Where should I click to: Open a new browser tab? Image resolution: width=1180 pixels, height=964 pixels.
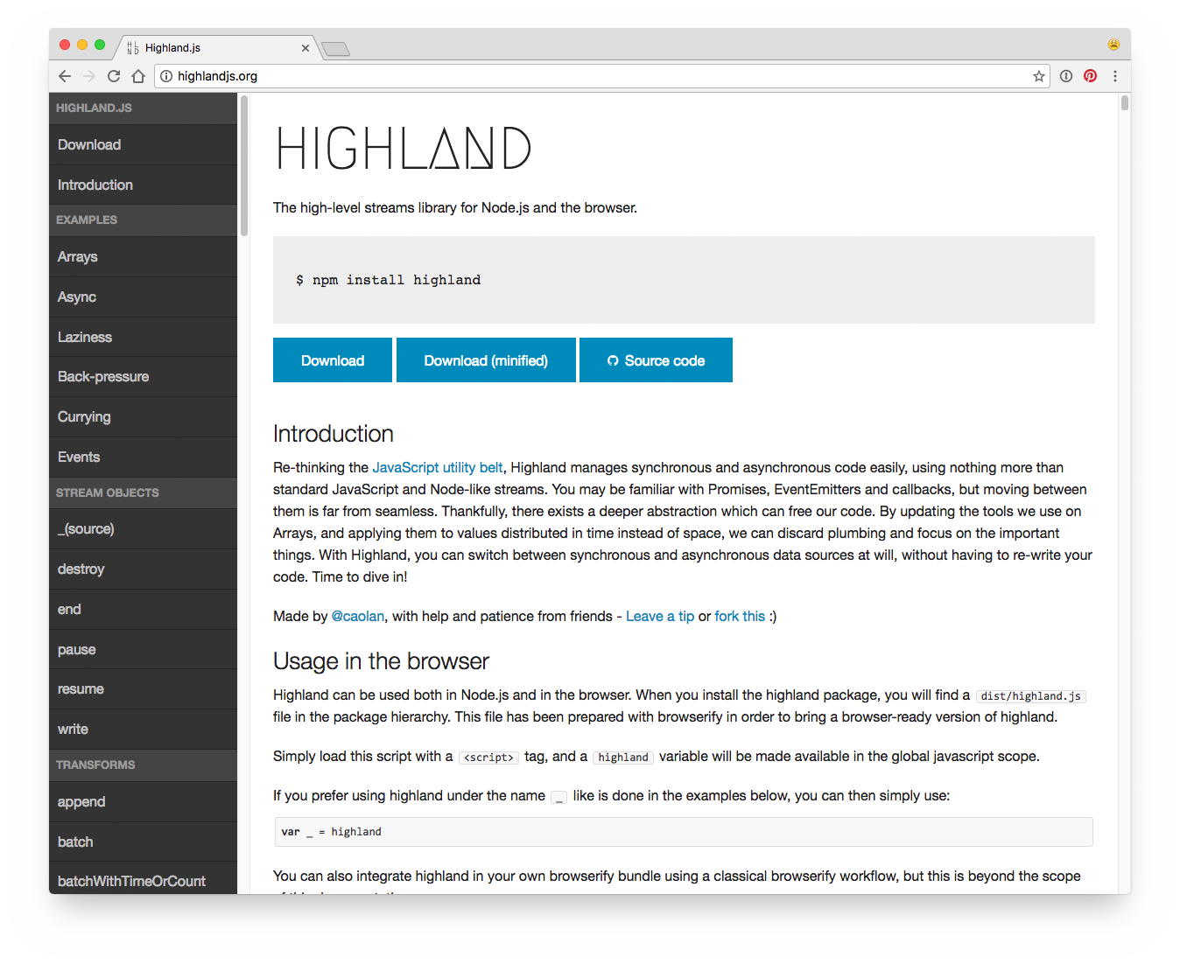[335, 49]
